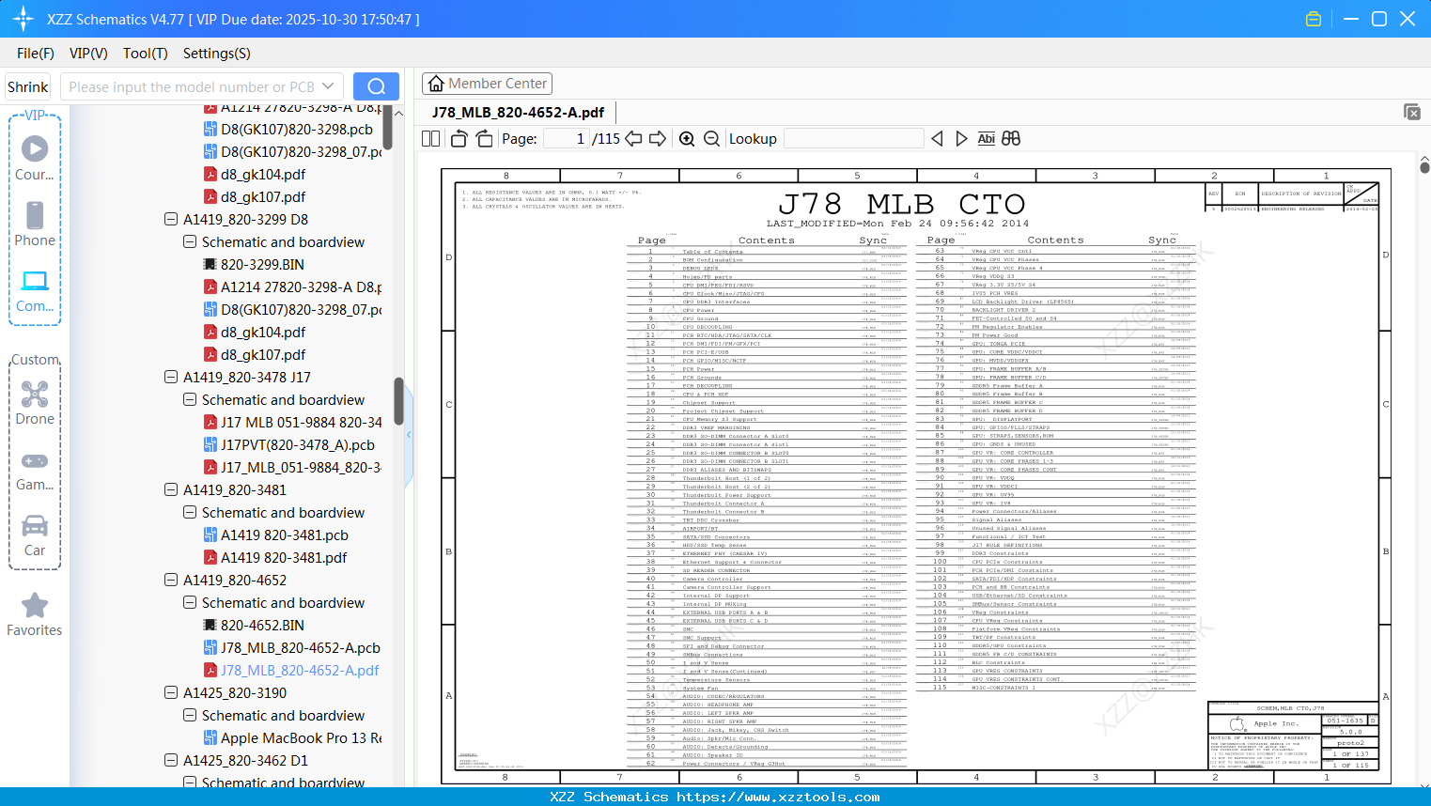
Task: Open the File(F) menu
Action: pos(36,54)
